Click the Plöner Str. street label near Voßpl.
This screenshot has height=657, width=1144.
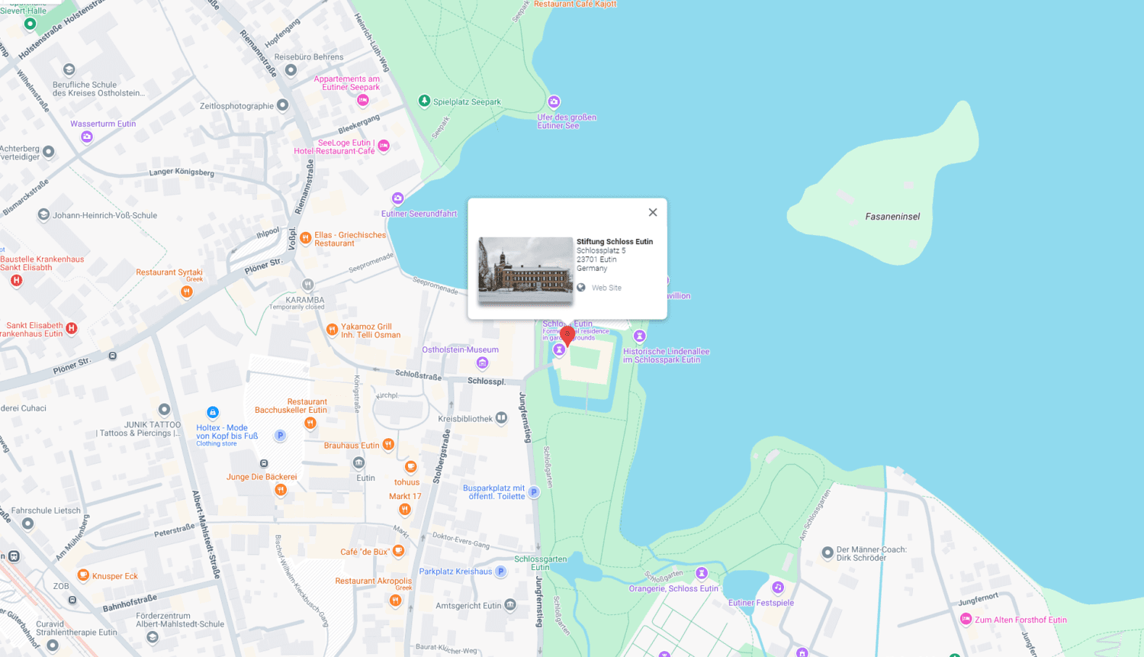(x=264, y=266)
